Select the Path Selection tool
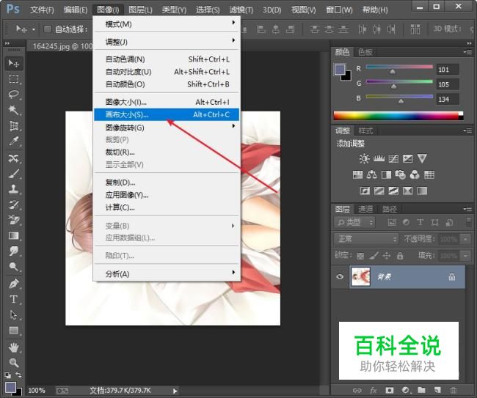 point(14,314)
